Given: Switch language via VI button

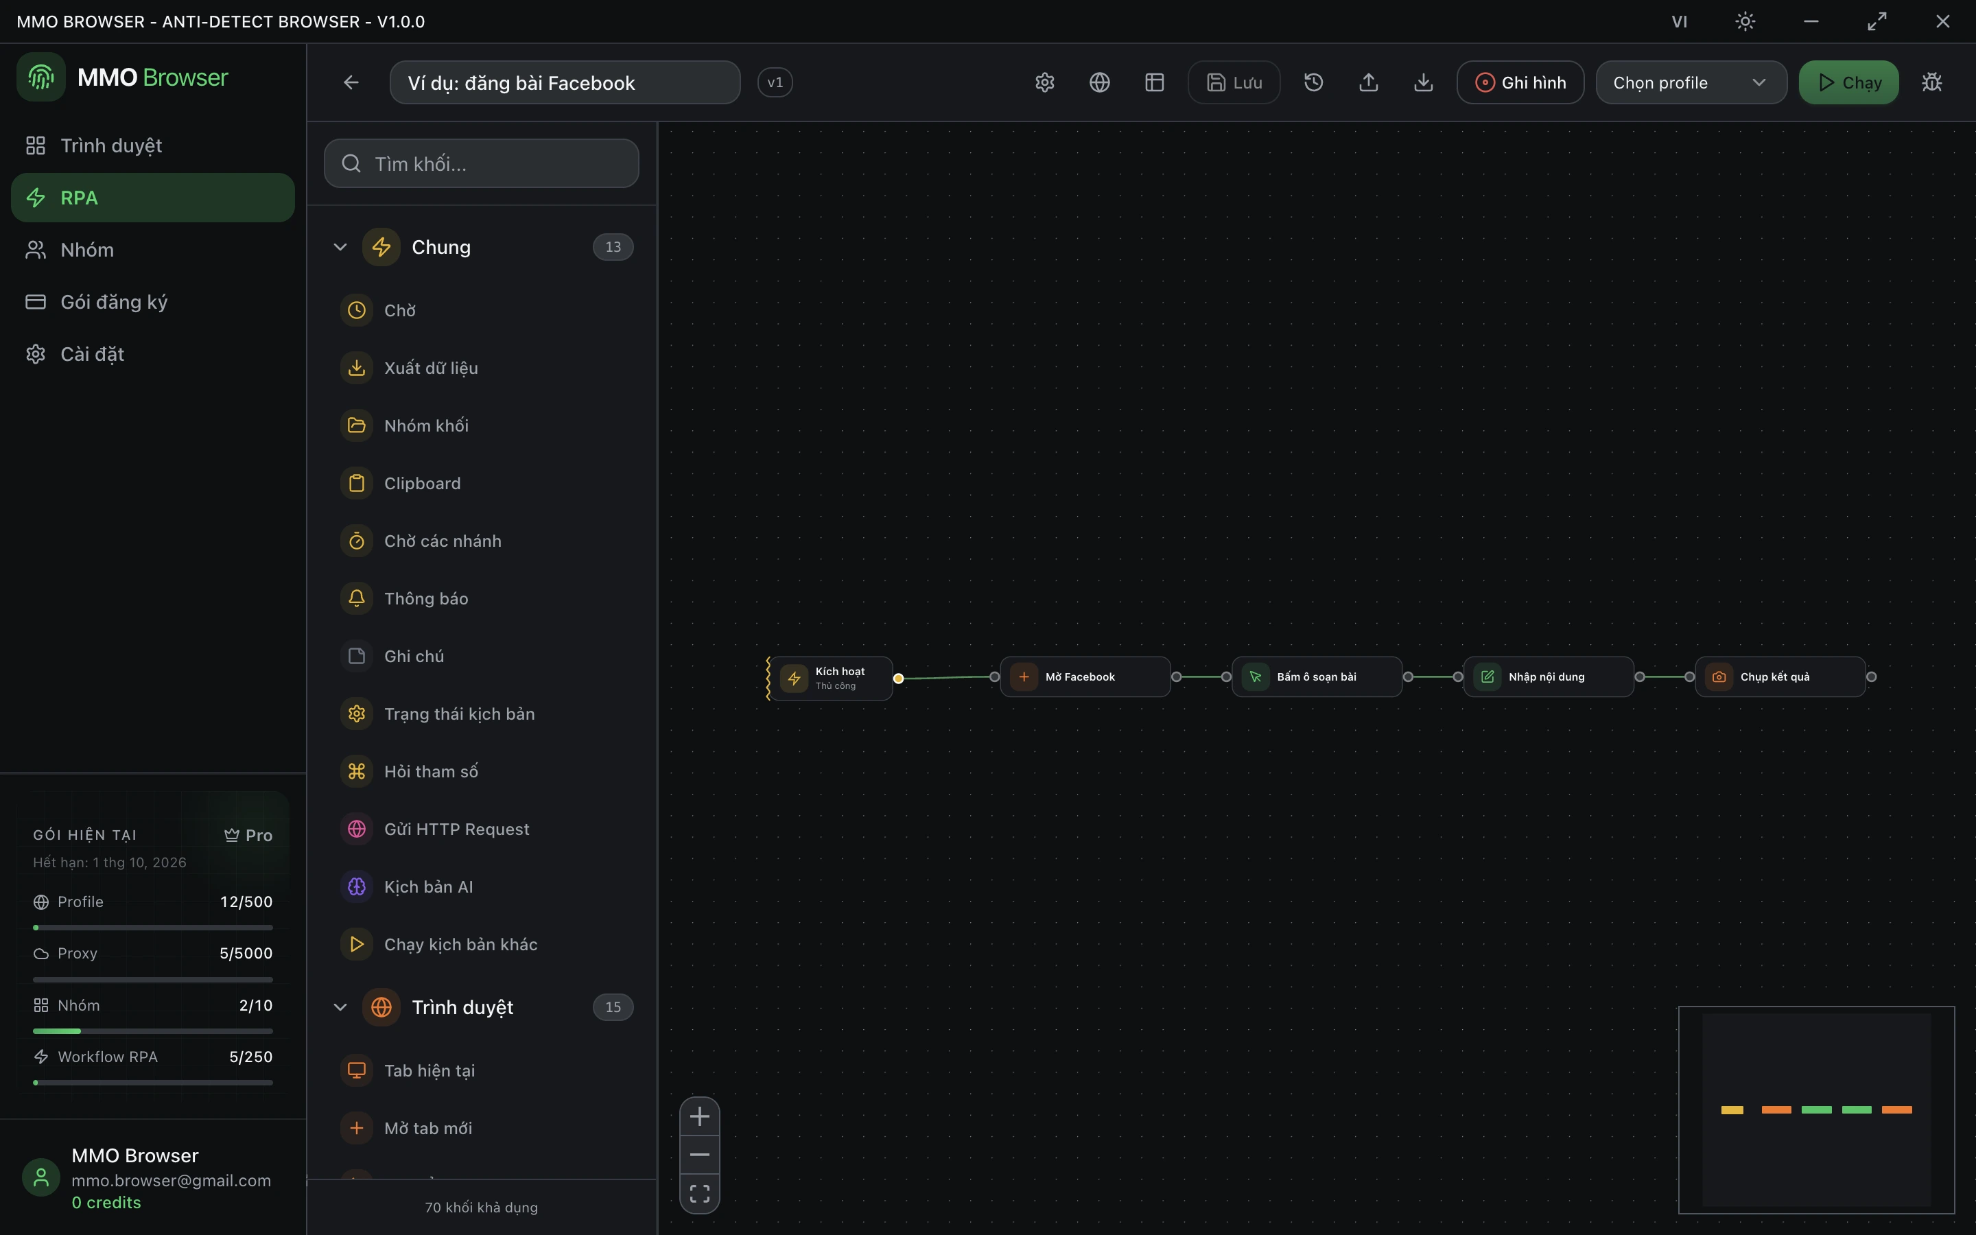Looking at the screenshot, I should coord(1679,21).
